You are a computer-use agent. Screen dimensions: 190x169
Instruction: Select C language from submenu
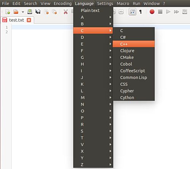pos(134,30)
